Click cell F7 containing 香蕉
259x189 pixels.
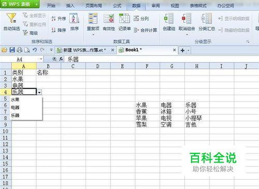(148, 112)
